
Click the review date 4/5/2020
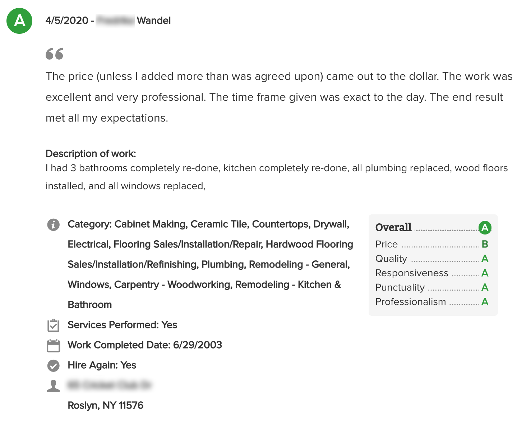[x=67, y=21]
